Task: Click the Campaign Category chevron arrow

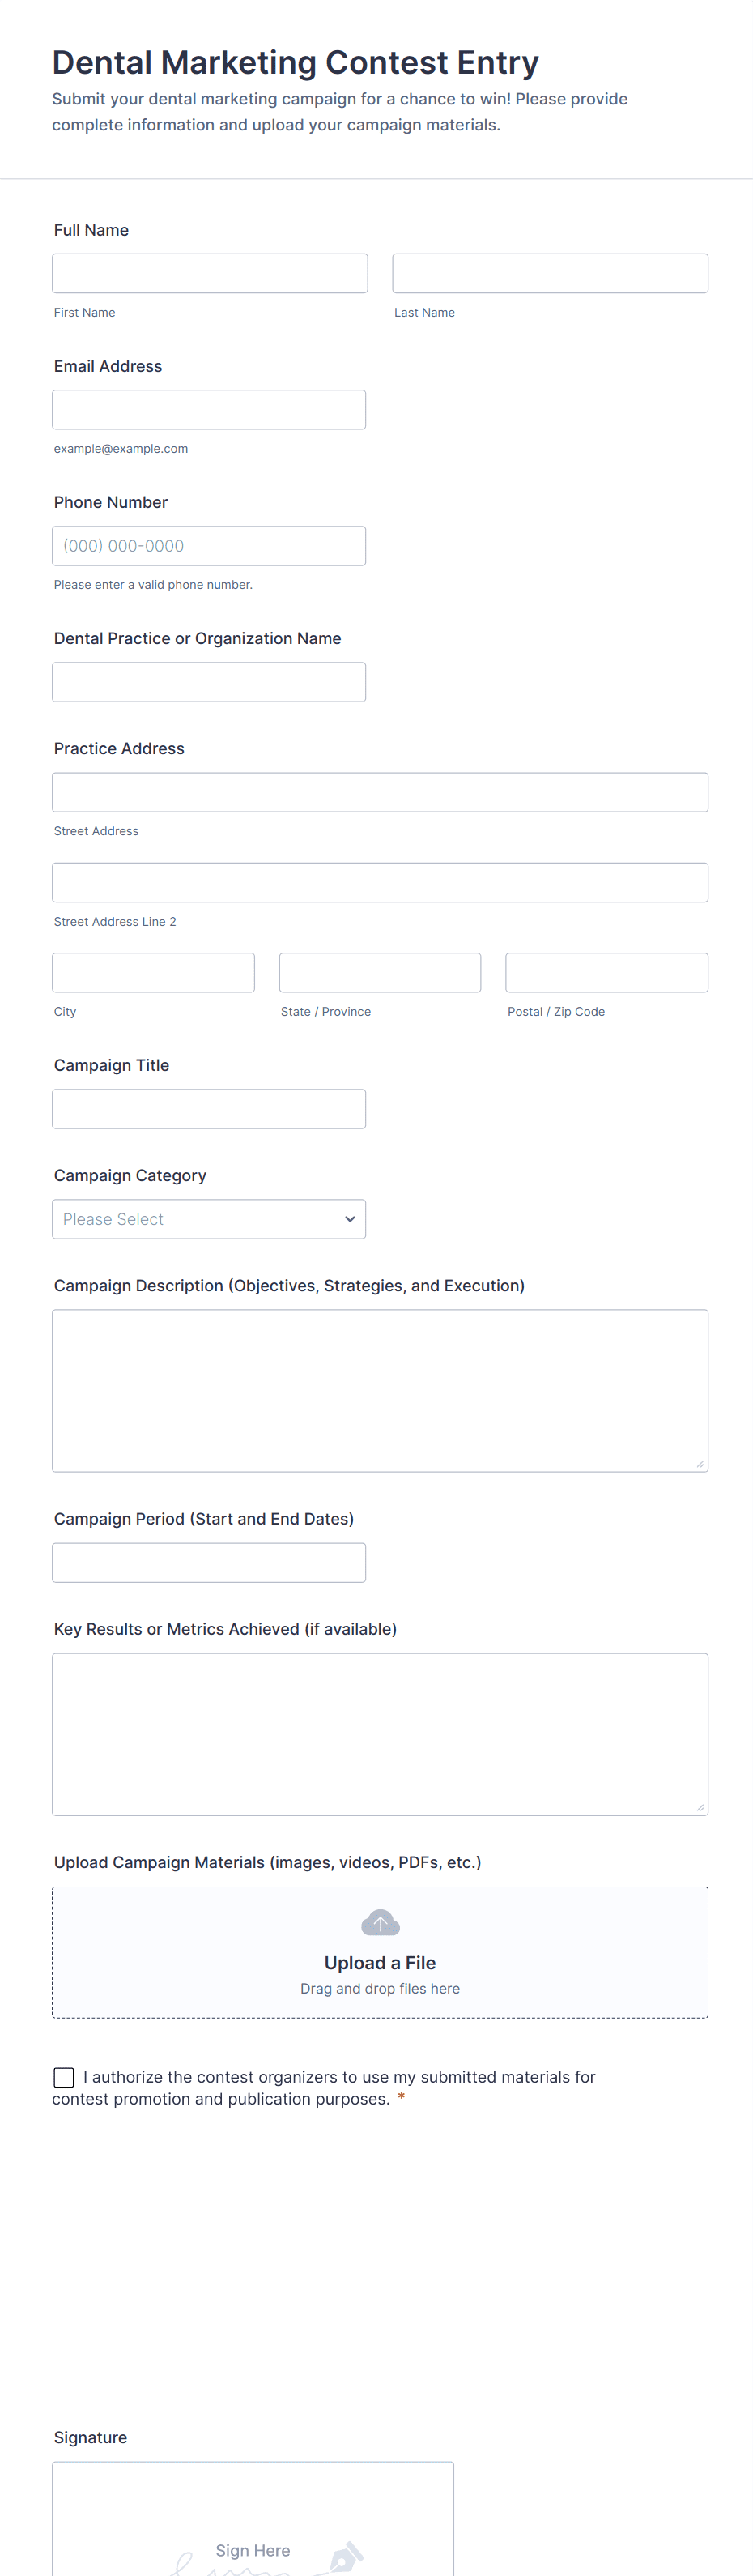Action: click(x=350, y=1219)
